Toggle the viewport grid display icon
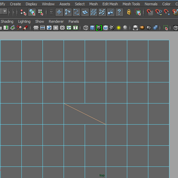 pos(36,28)
